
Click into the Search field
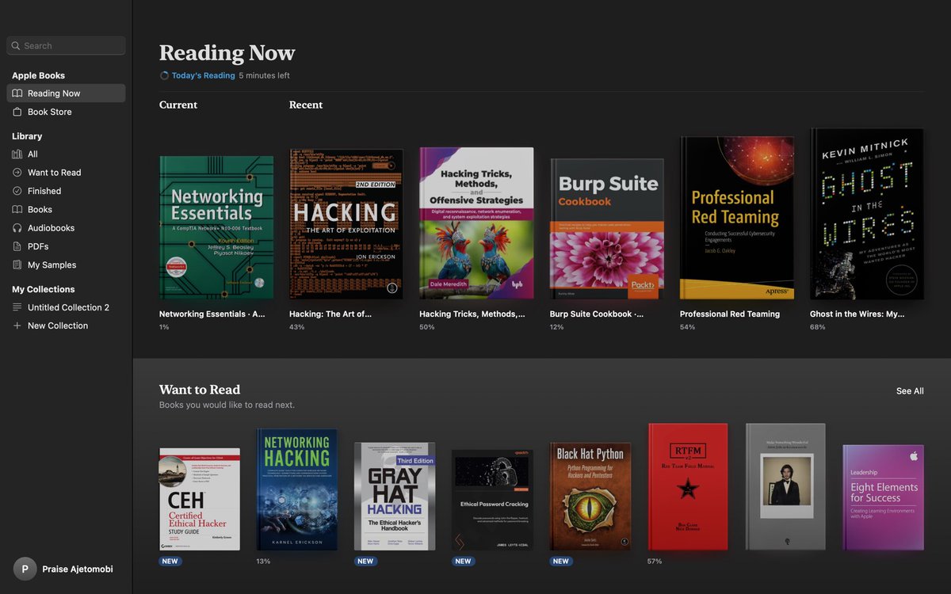click(66, 46)
